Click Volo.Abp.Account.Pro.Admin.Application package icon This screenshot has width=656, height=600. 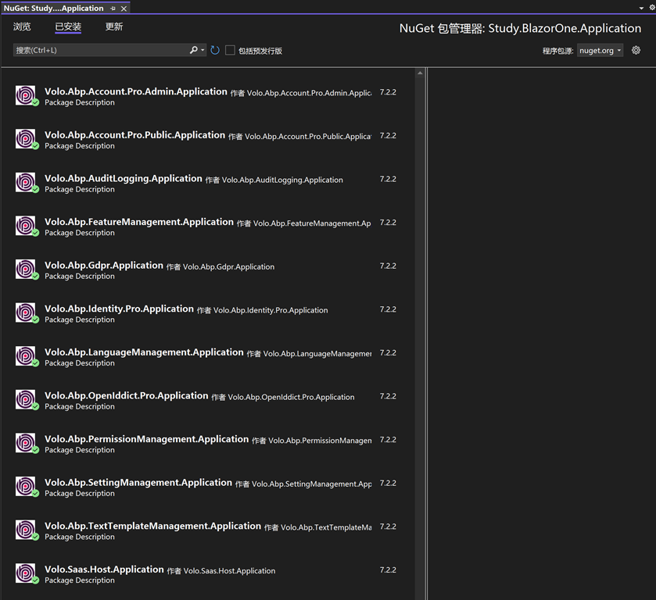point(27,95)
